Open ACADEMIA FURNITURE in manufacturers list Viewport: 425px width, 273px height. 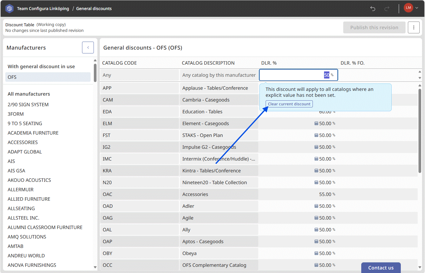click(33, 133)
